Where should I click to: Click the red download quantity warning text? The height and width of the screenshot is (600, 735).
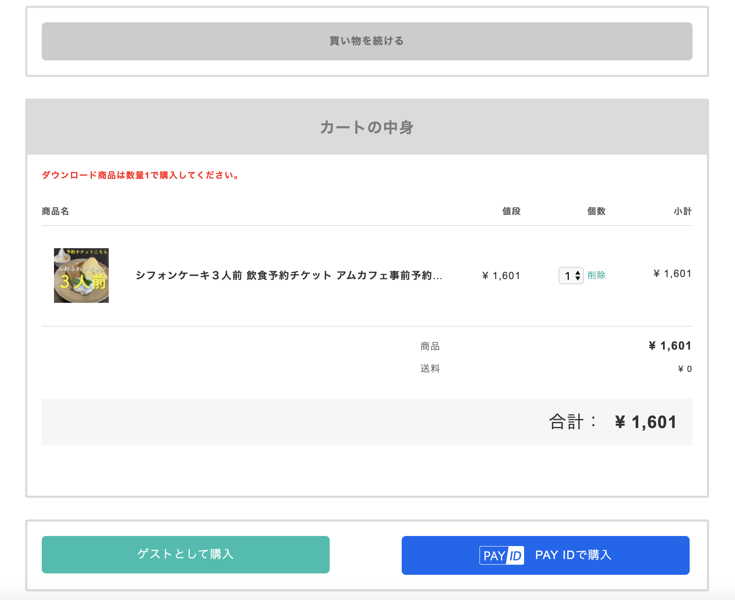[x=140, y=175]
